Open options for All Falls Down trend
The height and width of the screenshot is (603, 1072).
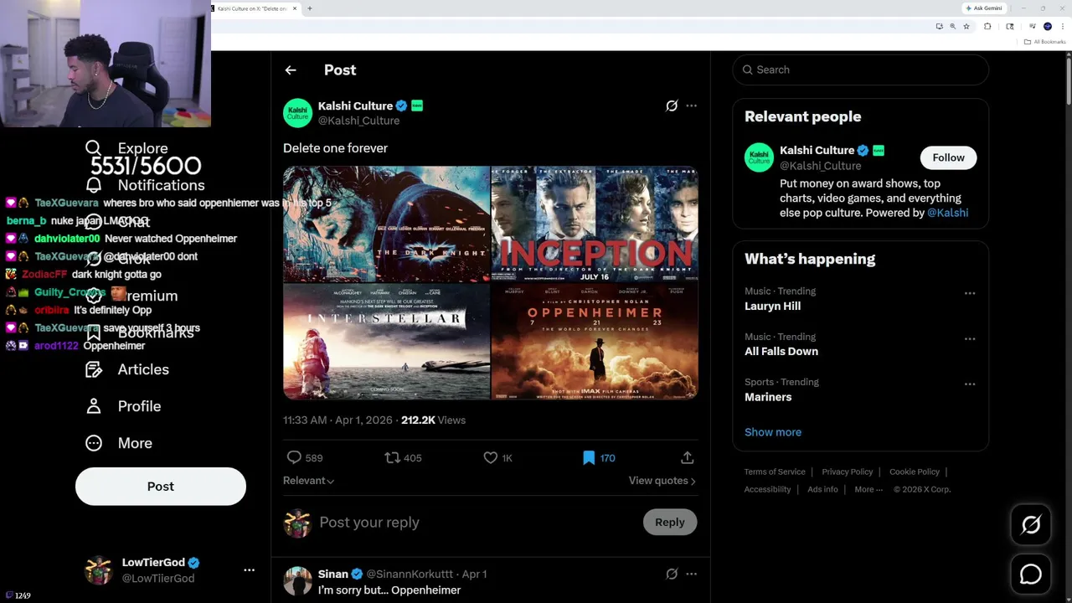(x=970, y=338)
